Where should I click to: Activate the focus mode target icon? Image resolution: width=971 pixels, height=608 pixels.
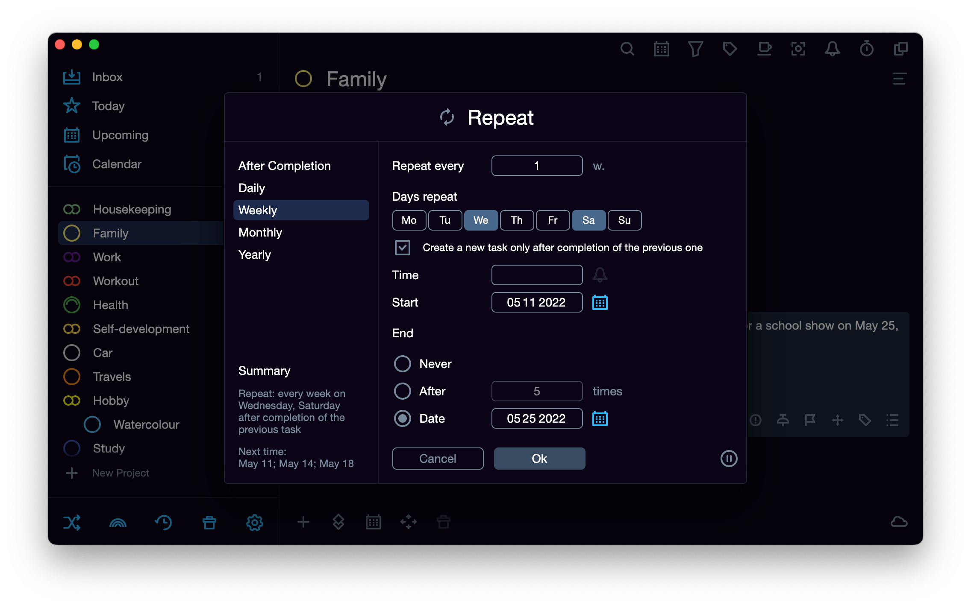(798, 49)
